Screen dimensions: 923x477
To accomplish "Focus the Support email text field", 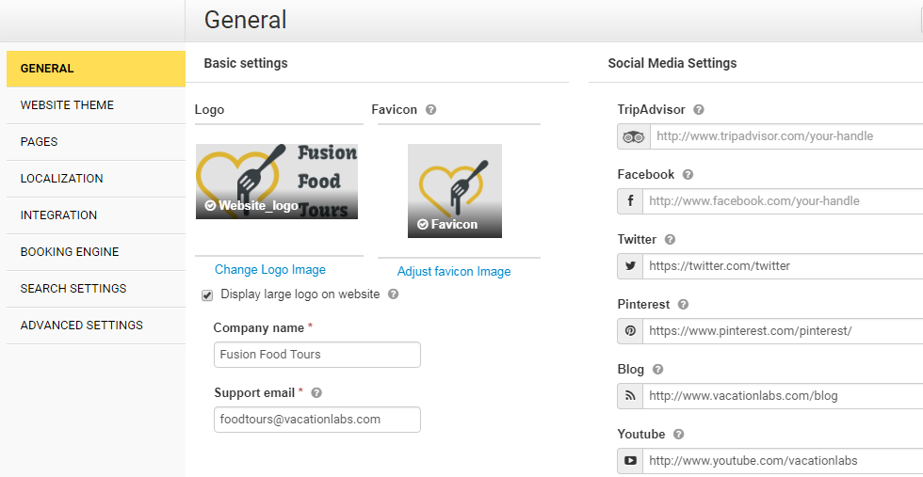I will click(316, 420).
